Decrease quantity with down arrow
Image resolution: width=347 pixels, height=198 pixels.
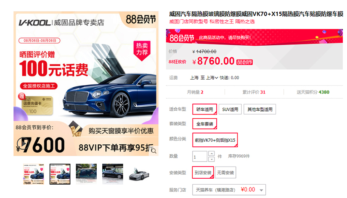[x=212, y=159]
